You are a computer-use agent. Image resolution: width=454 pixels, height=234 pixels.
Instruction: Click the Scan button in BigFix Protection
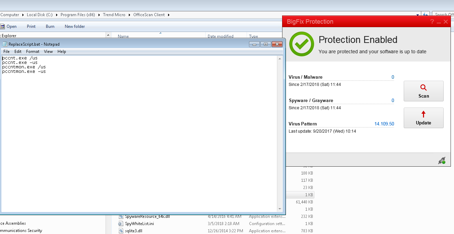tap(423, 91)
